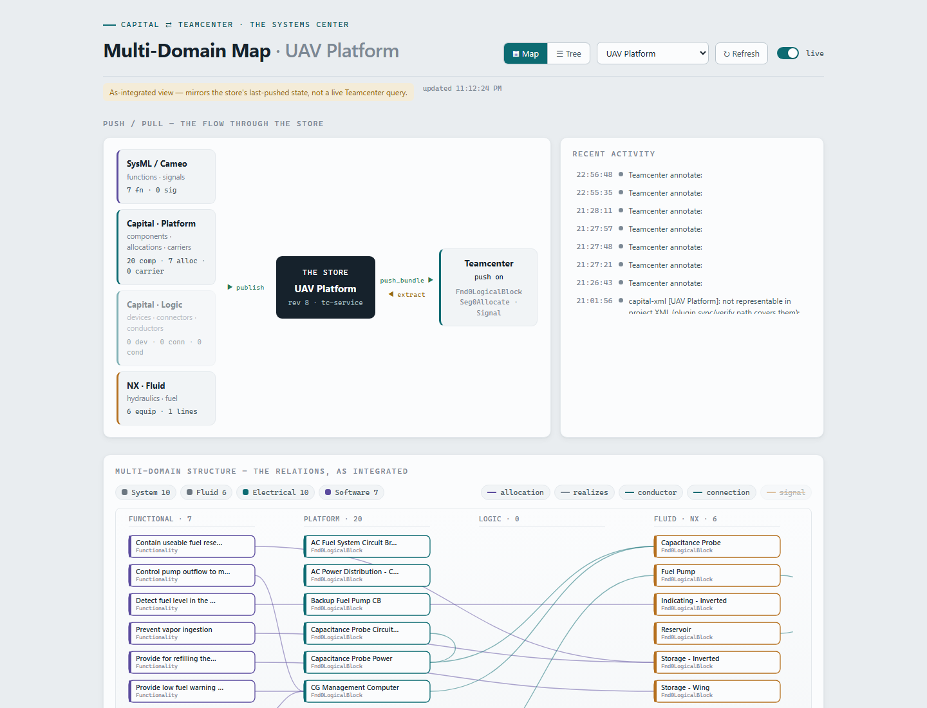Click the As-integrated view notice banner

pyautogui.click(x=258, y=93)
